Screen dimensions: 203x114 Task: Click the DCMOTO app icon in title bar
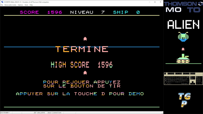pyautogui.click(x=2, y=2)
